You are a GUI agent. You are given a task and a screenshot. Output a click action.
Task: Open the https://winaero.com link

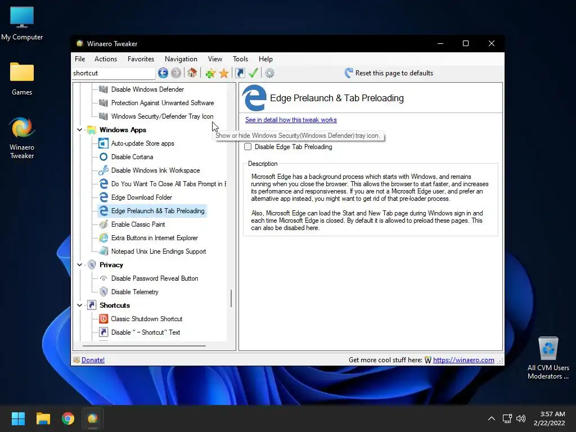point(463,360)
